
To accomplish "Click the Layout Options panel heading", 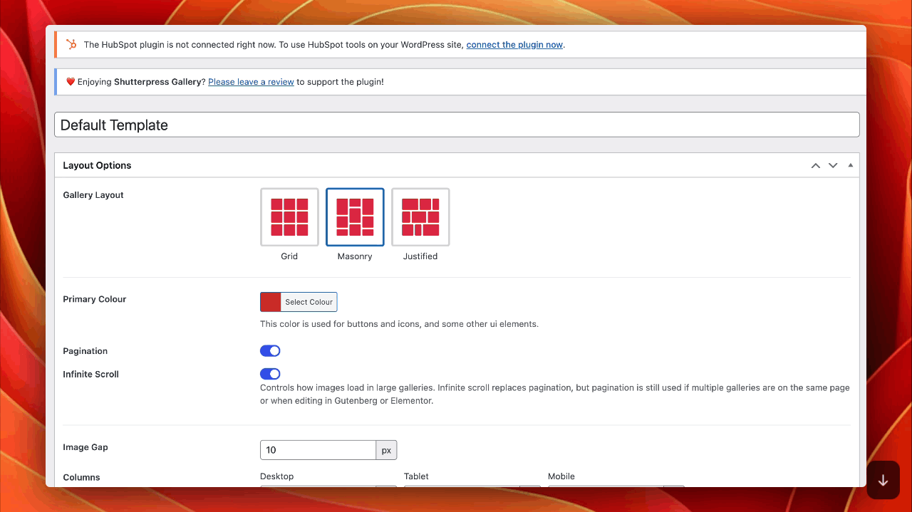I will click(x=97, y=165).
